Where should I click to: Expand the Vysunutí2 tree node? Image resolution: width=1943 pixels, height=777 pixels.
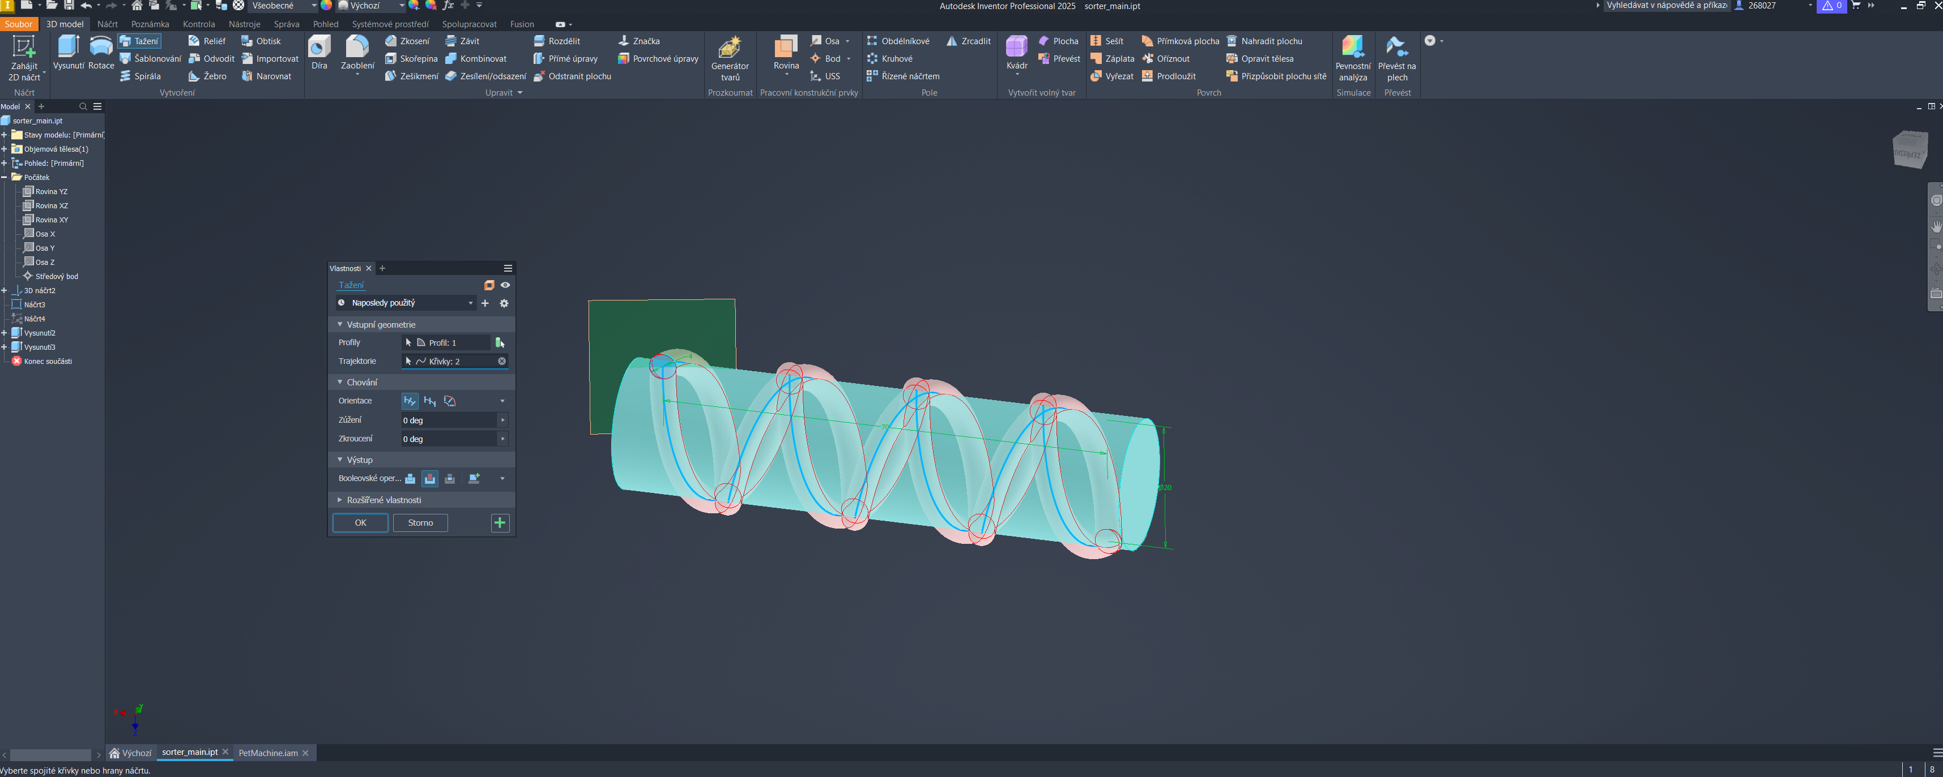(5, 333)
